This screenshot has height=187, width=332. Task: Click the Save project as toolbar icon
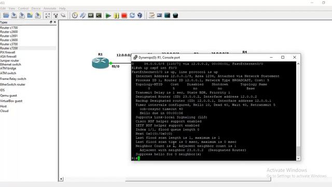[22, 15]
